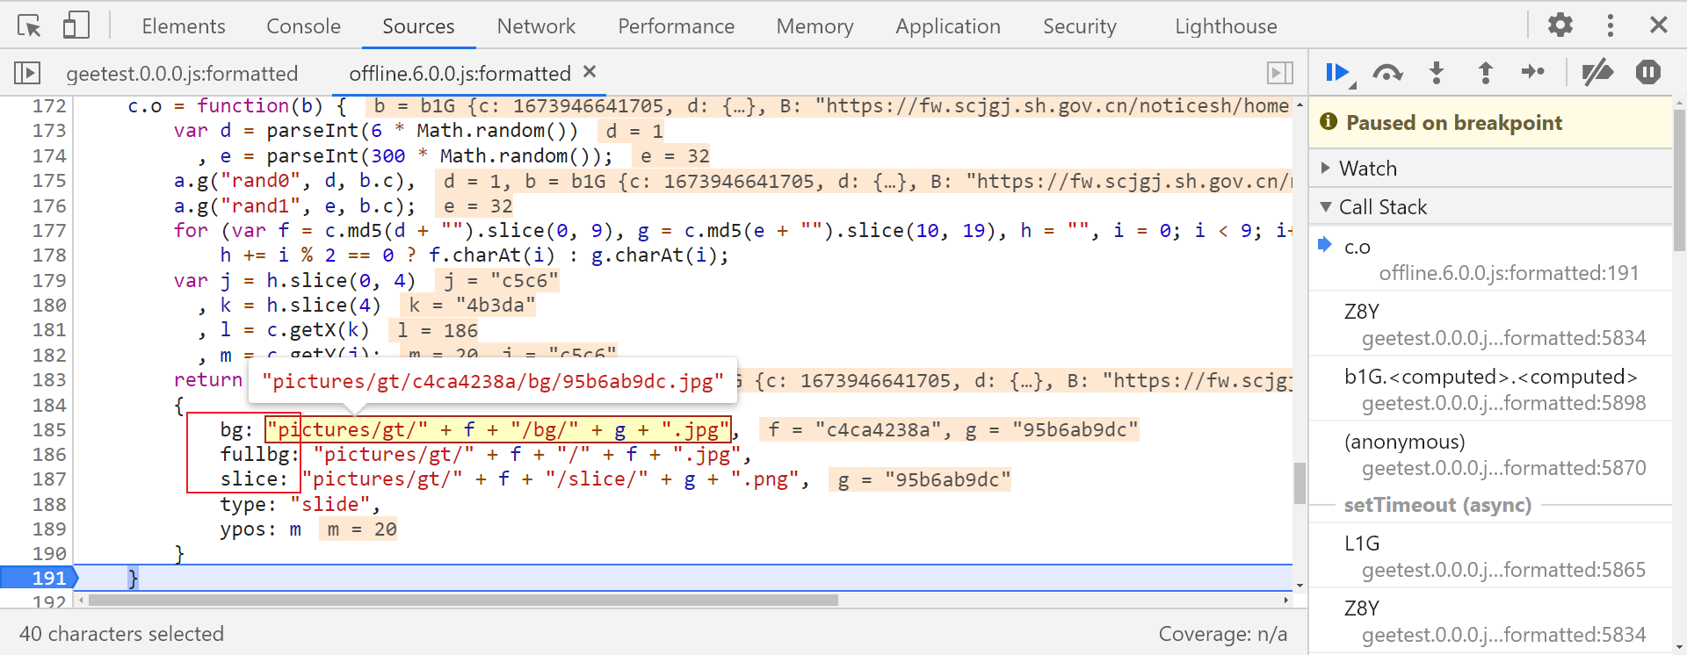Select the Z8Y frame before b1G.<computed>

1490,325
